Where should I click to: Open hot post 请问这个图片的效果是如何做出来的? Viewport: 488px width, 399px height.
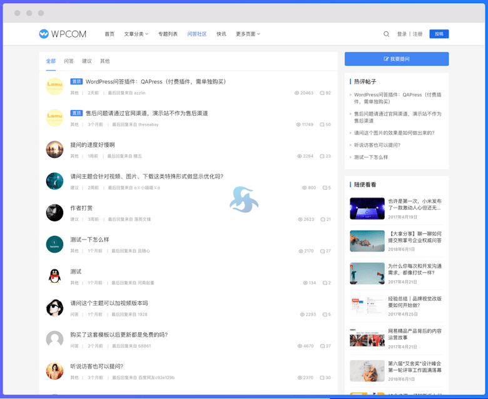point(394,133)
